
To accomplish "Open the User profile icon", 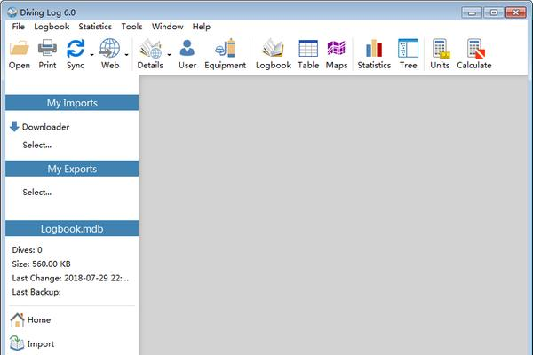I will point(187,48).
